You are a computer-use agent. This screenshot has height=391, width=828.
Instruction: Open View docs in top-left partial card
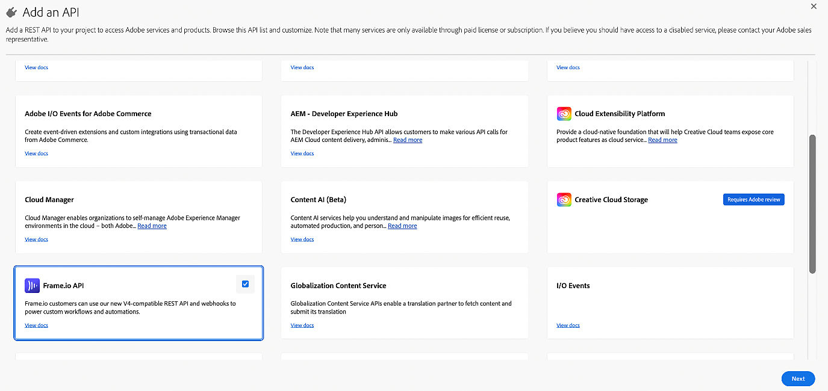coord(36,67)
